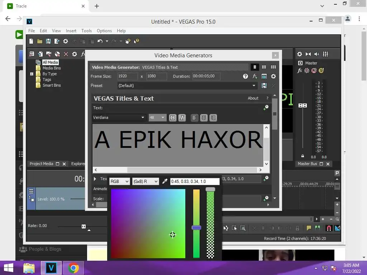The height and width of the screenshot is (275, 367).
Task: Click the green Insert Region icon
Action: [x=318, y=228]
